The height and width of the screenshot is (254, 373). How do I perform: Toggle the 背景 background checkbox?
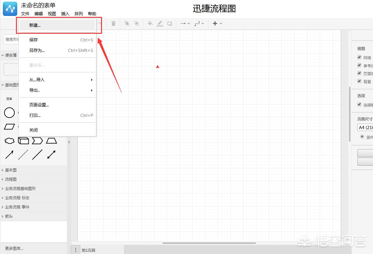tap(359, 81)
